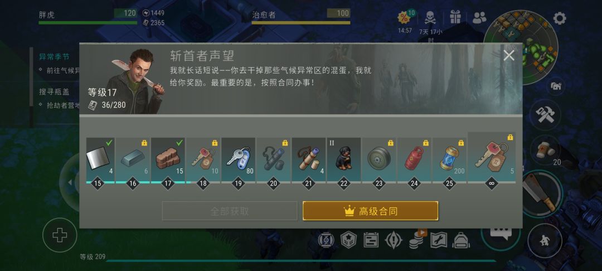This screenshot has width=602, height=271.
Task: Click the 高级合同 premium contract button
Action: pyautogui.click(x=371, y=211)
